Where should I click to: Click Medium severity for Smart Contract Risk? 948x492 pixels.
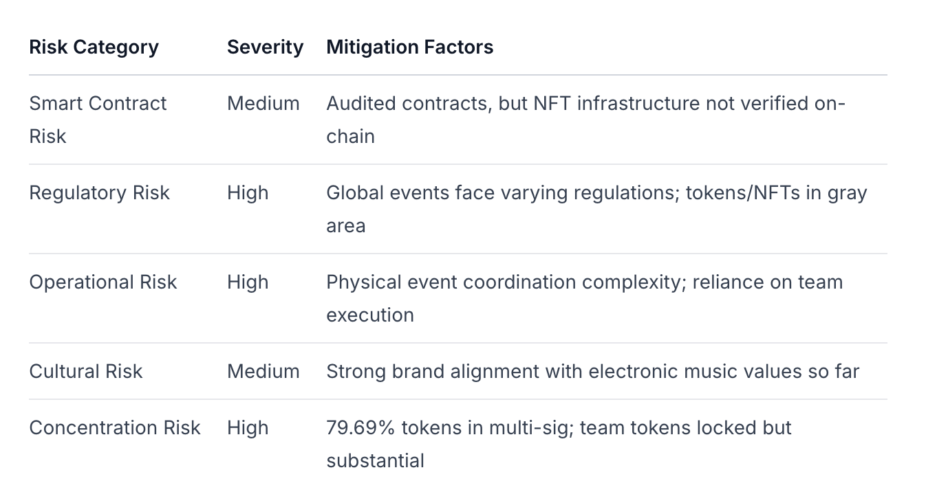click(x=263, y=104)
